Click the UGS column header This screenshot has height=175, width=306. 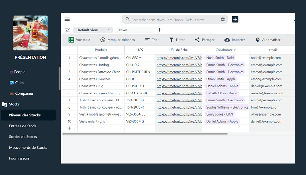point(140,50)
